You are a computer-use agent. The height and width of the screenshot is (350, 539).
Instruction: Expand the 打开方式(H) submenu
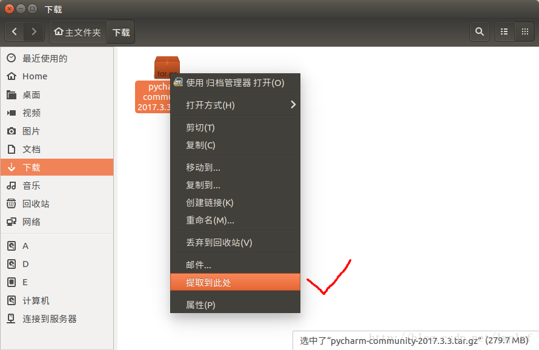tap(235, 105)
